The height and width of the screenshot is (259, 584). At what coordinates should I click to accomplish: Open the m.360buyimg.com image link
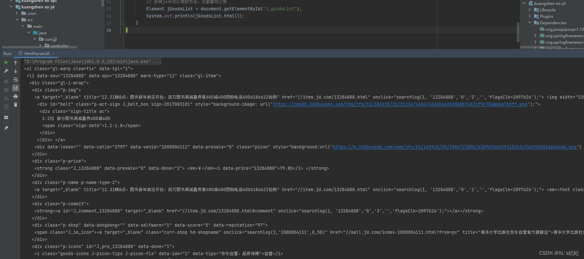pyautogui.click(x=454, y=147)
